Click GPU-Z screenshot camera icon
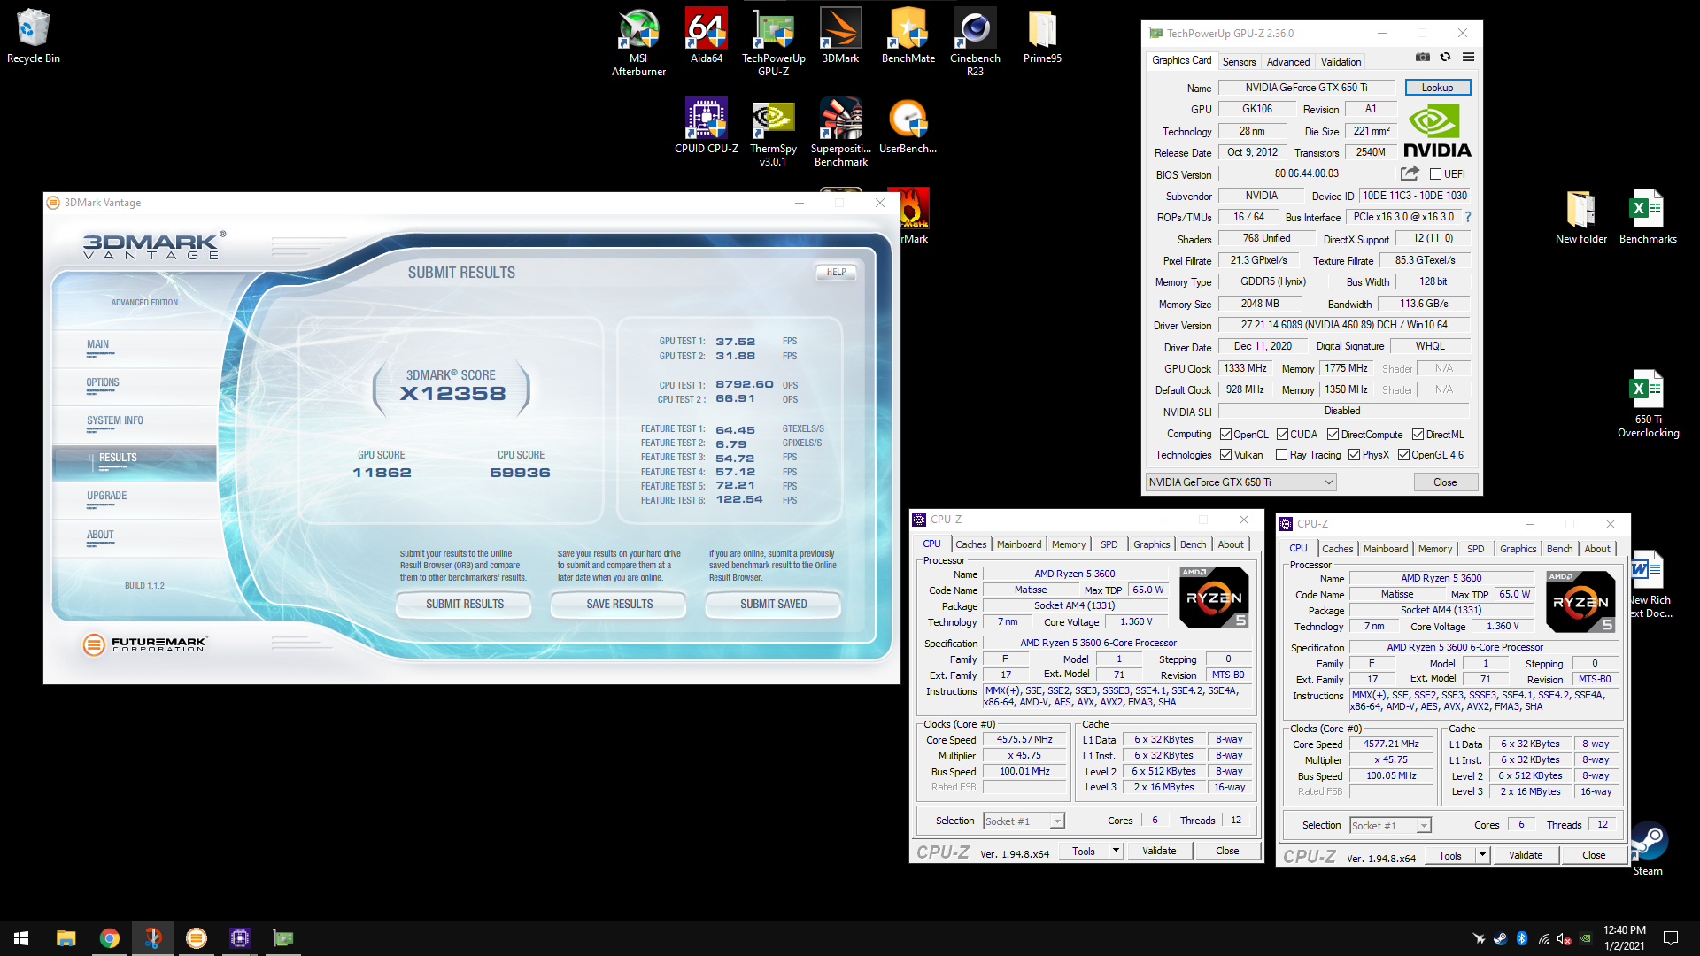Image resolution: width=1700 pixels, height=956 pixels. [x=1422, y=57]
